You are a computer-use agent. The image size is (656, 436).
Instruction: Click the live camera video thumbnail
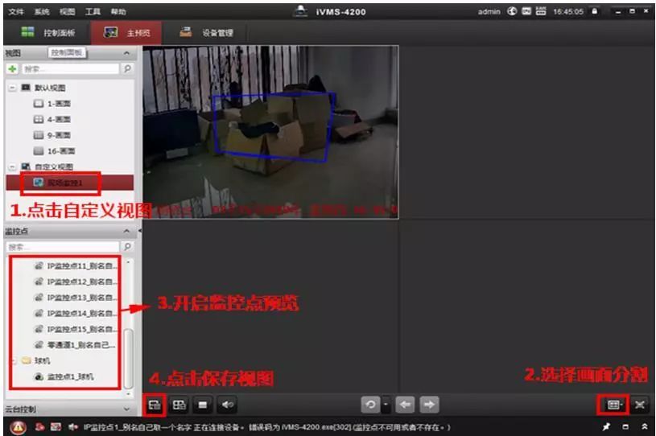(x=270, y=131)
